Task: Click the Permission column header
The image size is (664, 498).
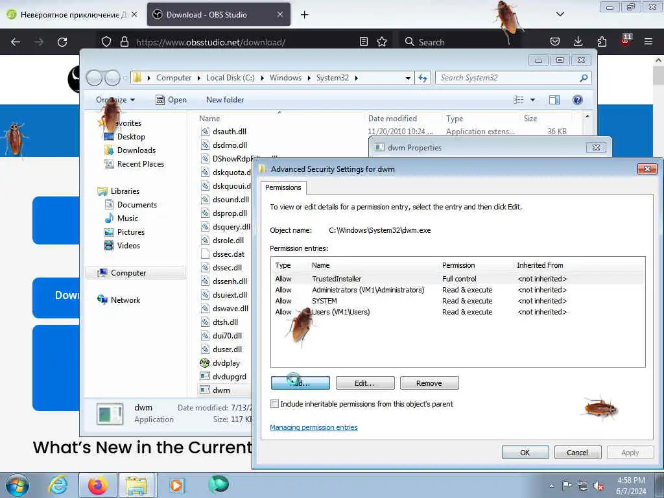Action: 458,265
